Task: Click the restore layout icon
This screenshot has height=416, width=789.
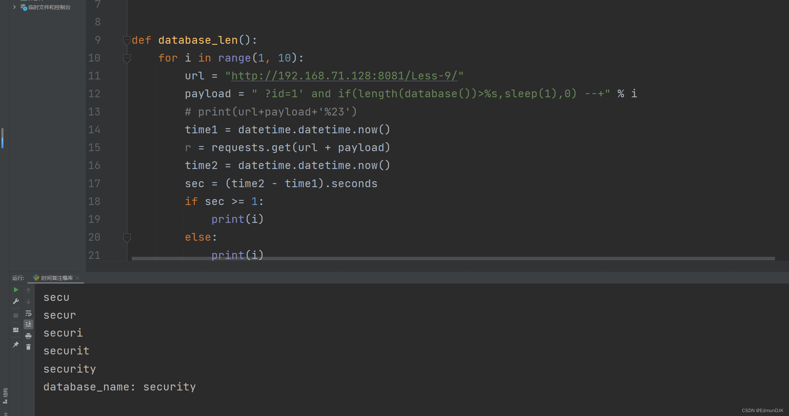Action: [x=16, y=330]
